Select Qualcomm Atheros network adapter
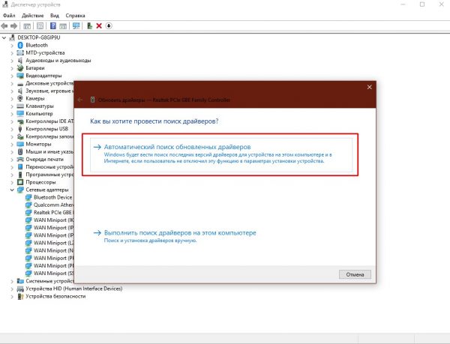This screenshot has height=344, width=450. [54, 205]
